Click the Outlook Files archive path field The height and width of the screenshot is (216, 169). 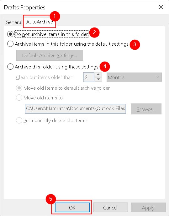coord(75,109)
